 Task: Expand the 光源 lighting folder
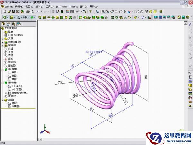[x=2, y=39]
